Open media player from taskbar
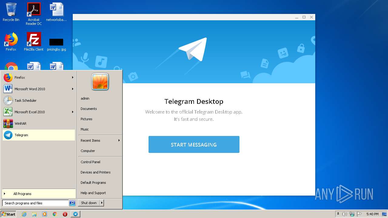Screen dimensions: 388x218 point(45,214)
